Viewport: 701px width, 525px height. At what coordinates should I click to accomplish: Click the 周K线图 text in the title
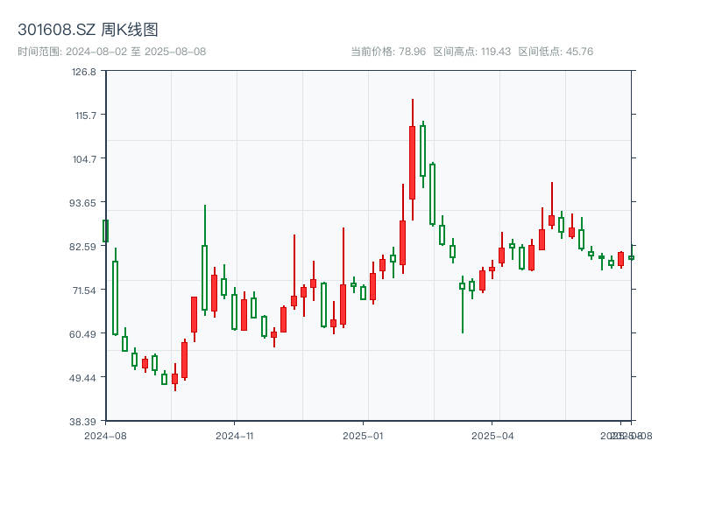tap(123, 28)
